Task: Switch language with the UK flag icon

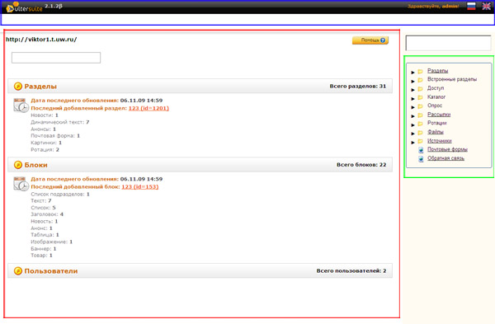Action: coord(486,6)
